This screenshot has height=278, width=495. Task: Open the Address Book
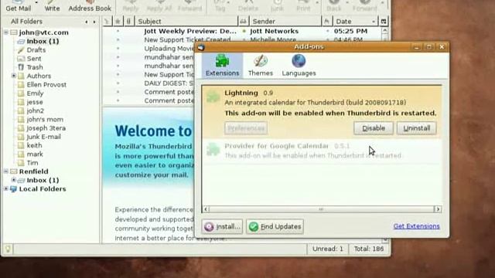(x=90, y=6)
